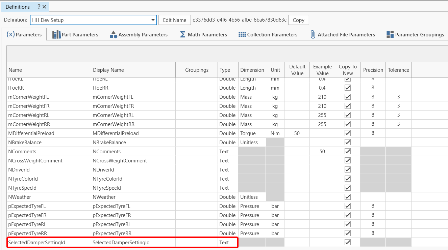This screenshot has height=250, width=448.
Task: Click the Assembly Parameters shapes icon
Action: pyautogui.click(x=114, y=34)
